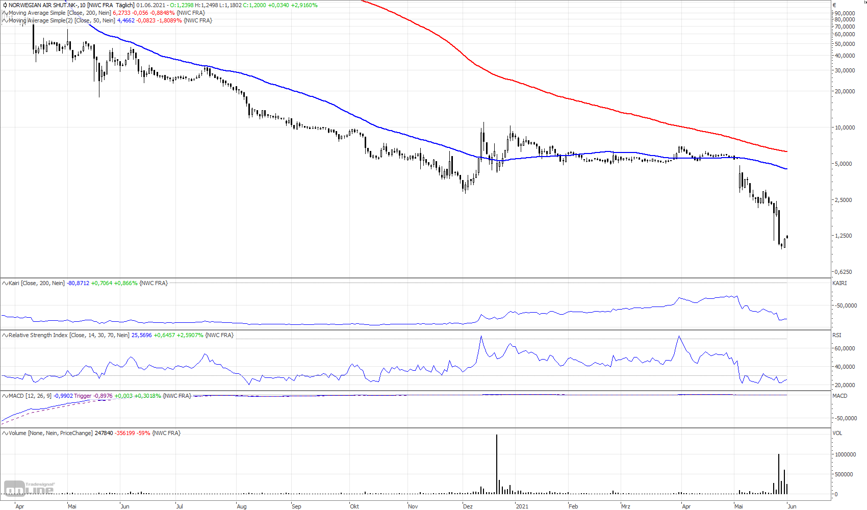Click the 20,0000 price axis label
867x510 pixels.
click(845, 91)
